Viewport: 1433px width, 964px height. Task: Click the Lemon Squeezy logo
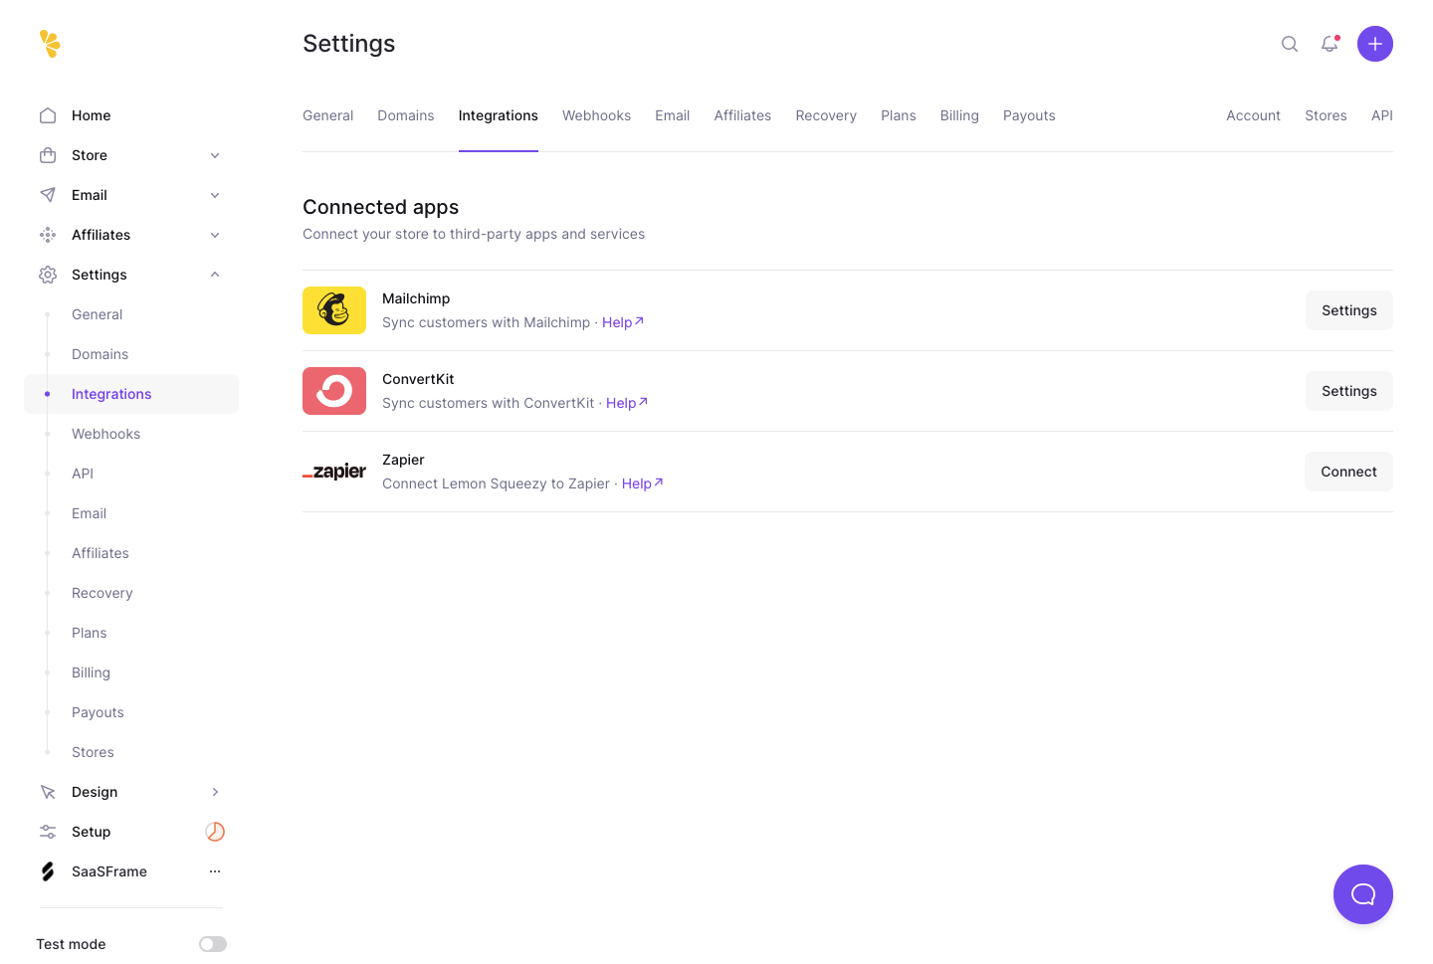50,44
